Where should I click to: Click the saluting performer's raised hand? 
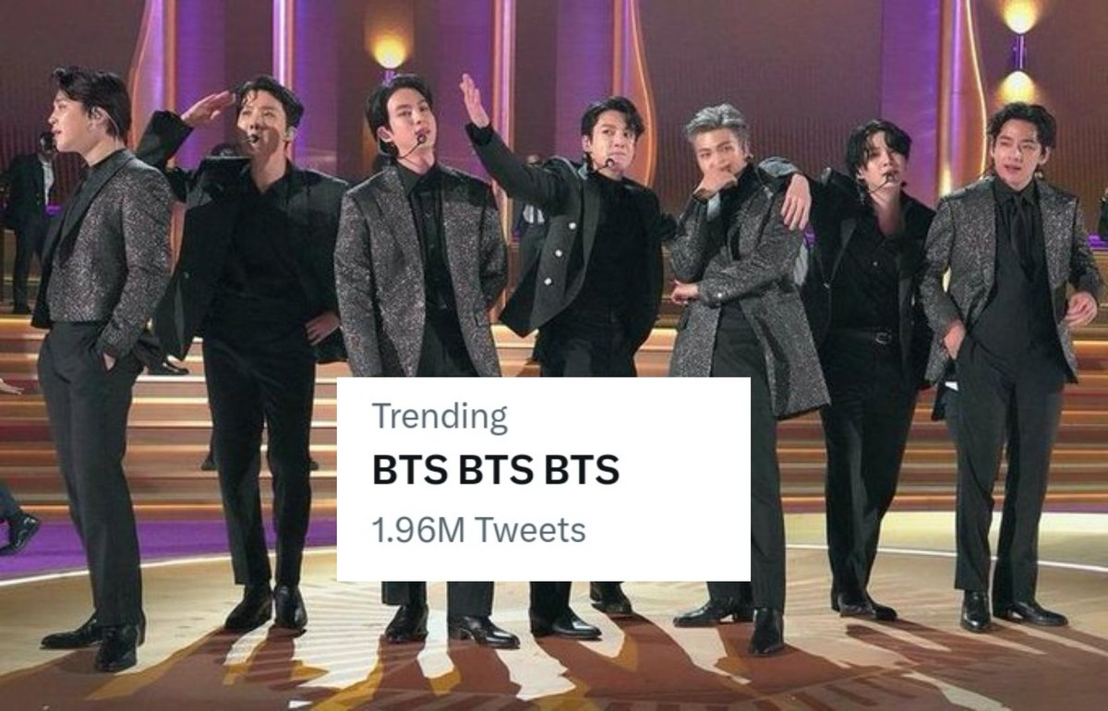[207, 107]
